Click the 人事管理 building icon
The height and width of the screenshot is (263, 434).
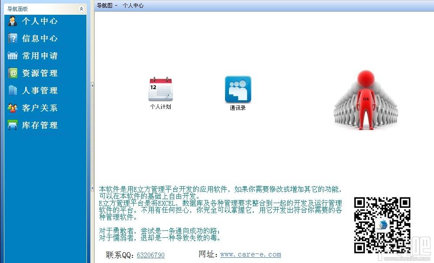coord(13,90)
